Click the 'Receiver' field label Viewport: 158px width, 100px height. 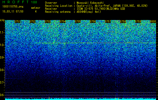[51, 9]
